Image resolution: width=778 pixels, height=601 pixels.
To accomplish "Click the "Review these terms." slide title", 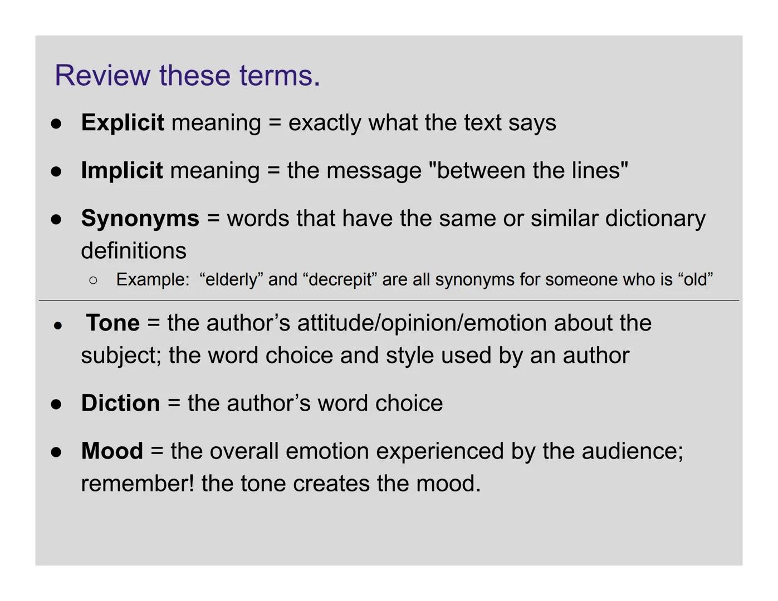I will [x=187, y=75].
